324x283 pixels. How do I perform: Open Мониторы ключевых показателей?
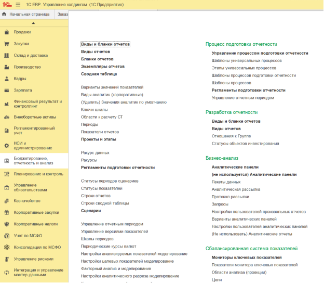coord(247,258)
